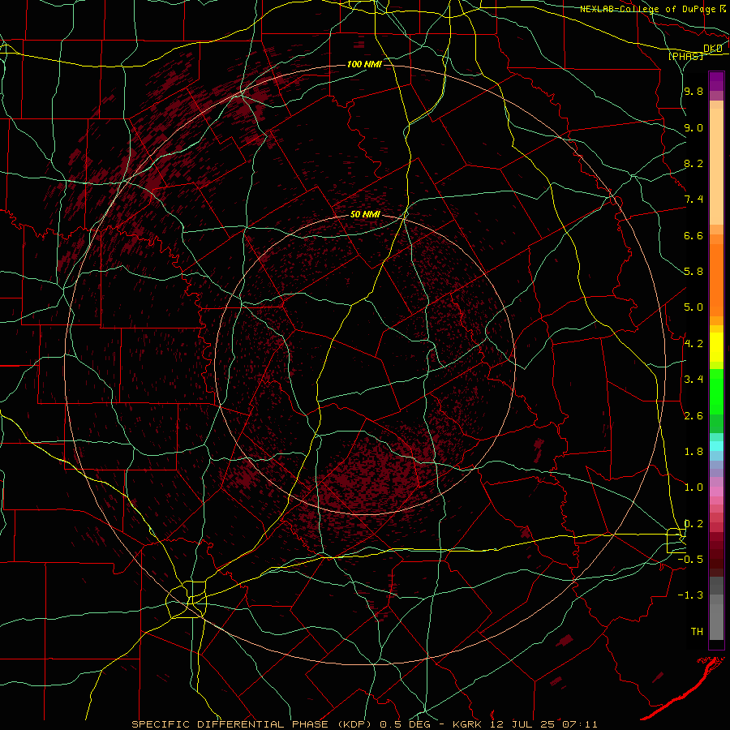Click the DKD label above the color scale
This screenshot has width=730, height=730.
(713, 48)
